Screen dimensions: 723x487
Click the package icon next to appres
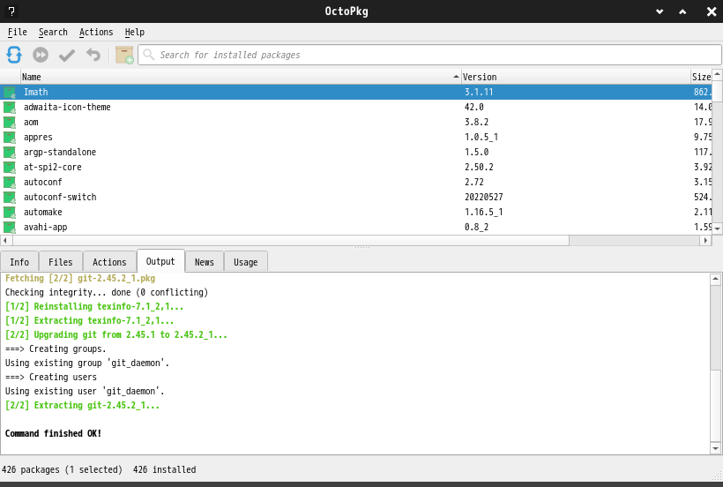(x=10, y=138)
